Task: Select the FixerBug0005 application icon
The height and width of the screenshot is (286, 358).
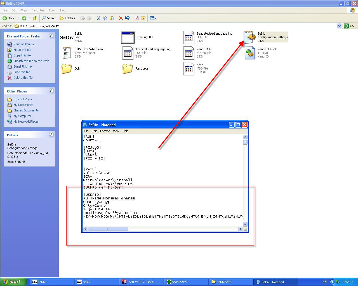Action: tap(128, 37)
